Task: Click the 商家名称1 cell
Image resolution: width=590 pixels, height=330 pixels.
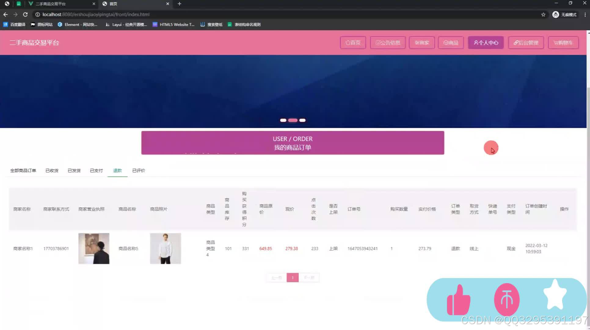Action: coord(23,249)
